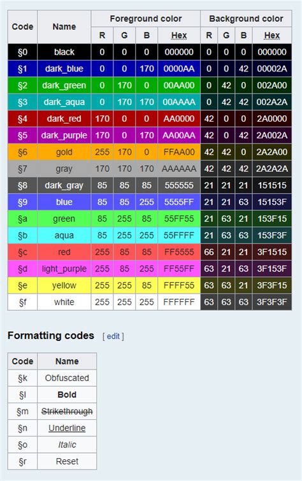
Task: Click the Foreground color header
Action: pos(146,18)
